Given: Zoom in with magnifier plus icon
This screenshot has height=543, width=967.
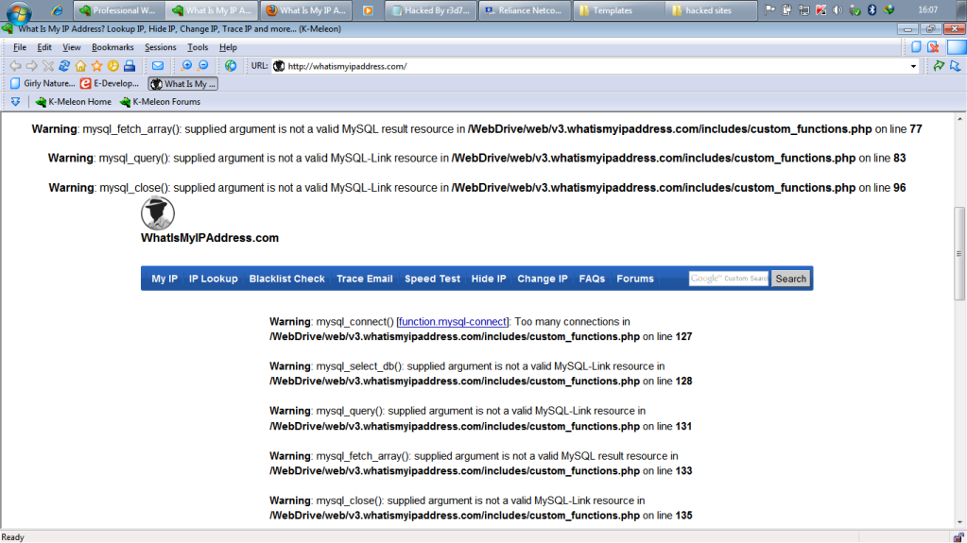Looking at the screenshot, I should (186, 66).
